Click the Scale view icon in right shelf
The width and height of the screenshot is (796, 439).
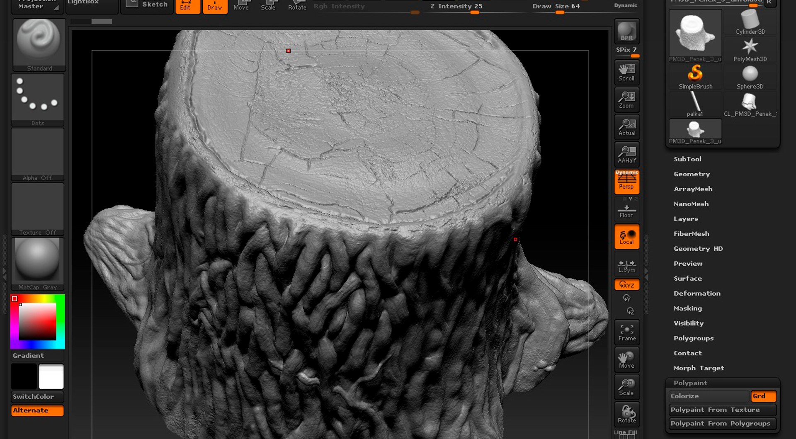click(626, 387)
